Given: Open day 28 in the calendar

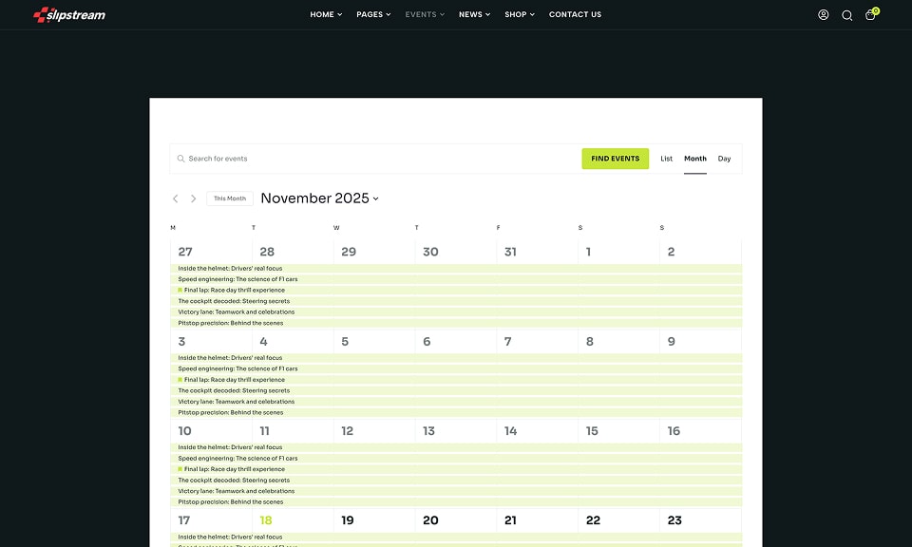Looking at the screenshot, I should click(267, 252).
